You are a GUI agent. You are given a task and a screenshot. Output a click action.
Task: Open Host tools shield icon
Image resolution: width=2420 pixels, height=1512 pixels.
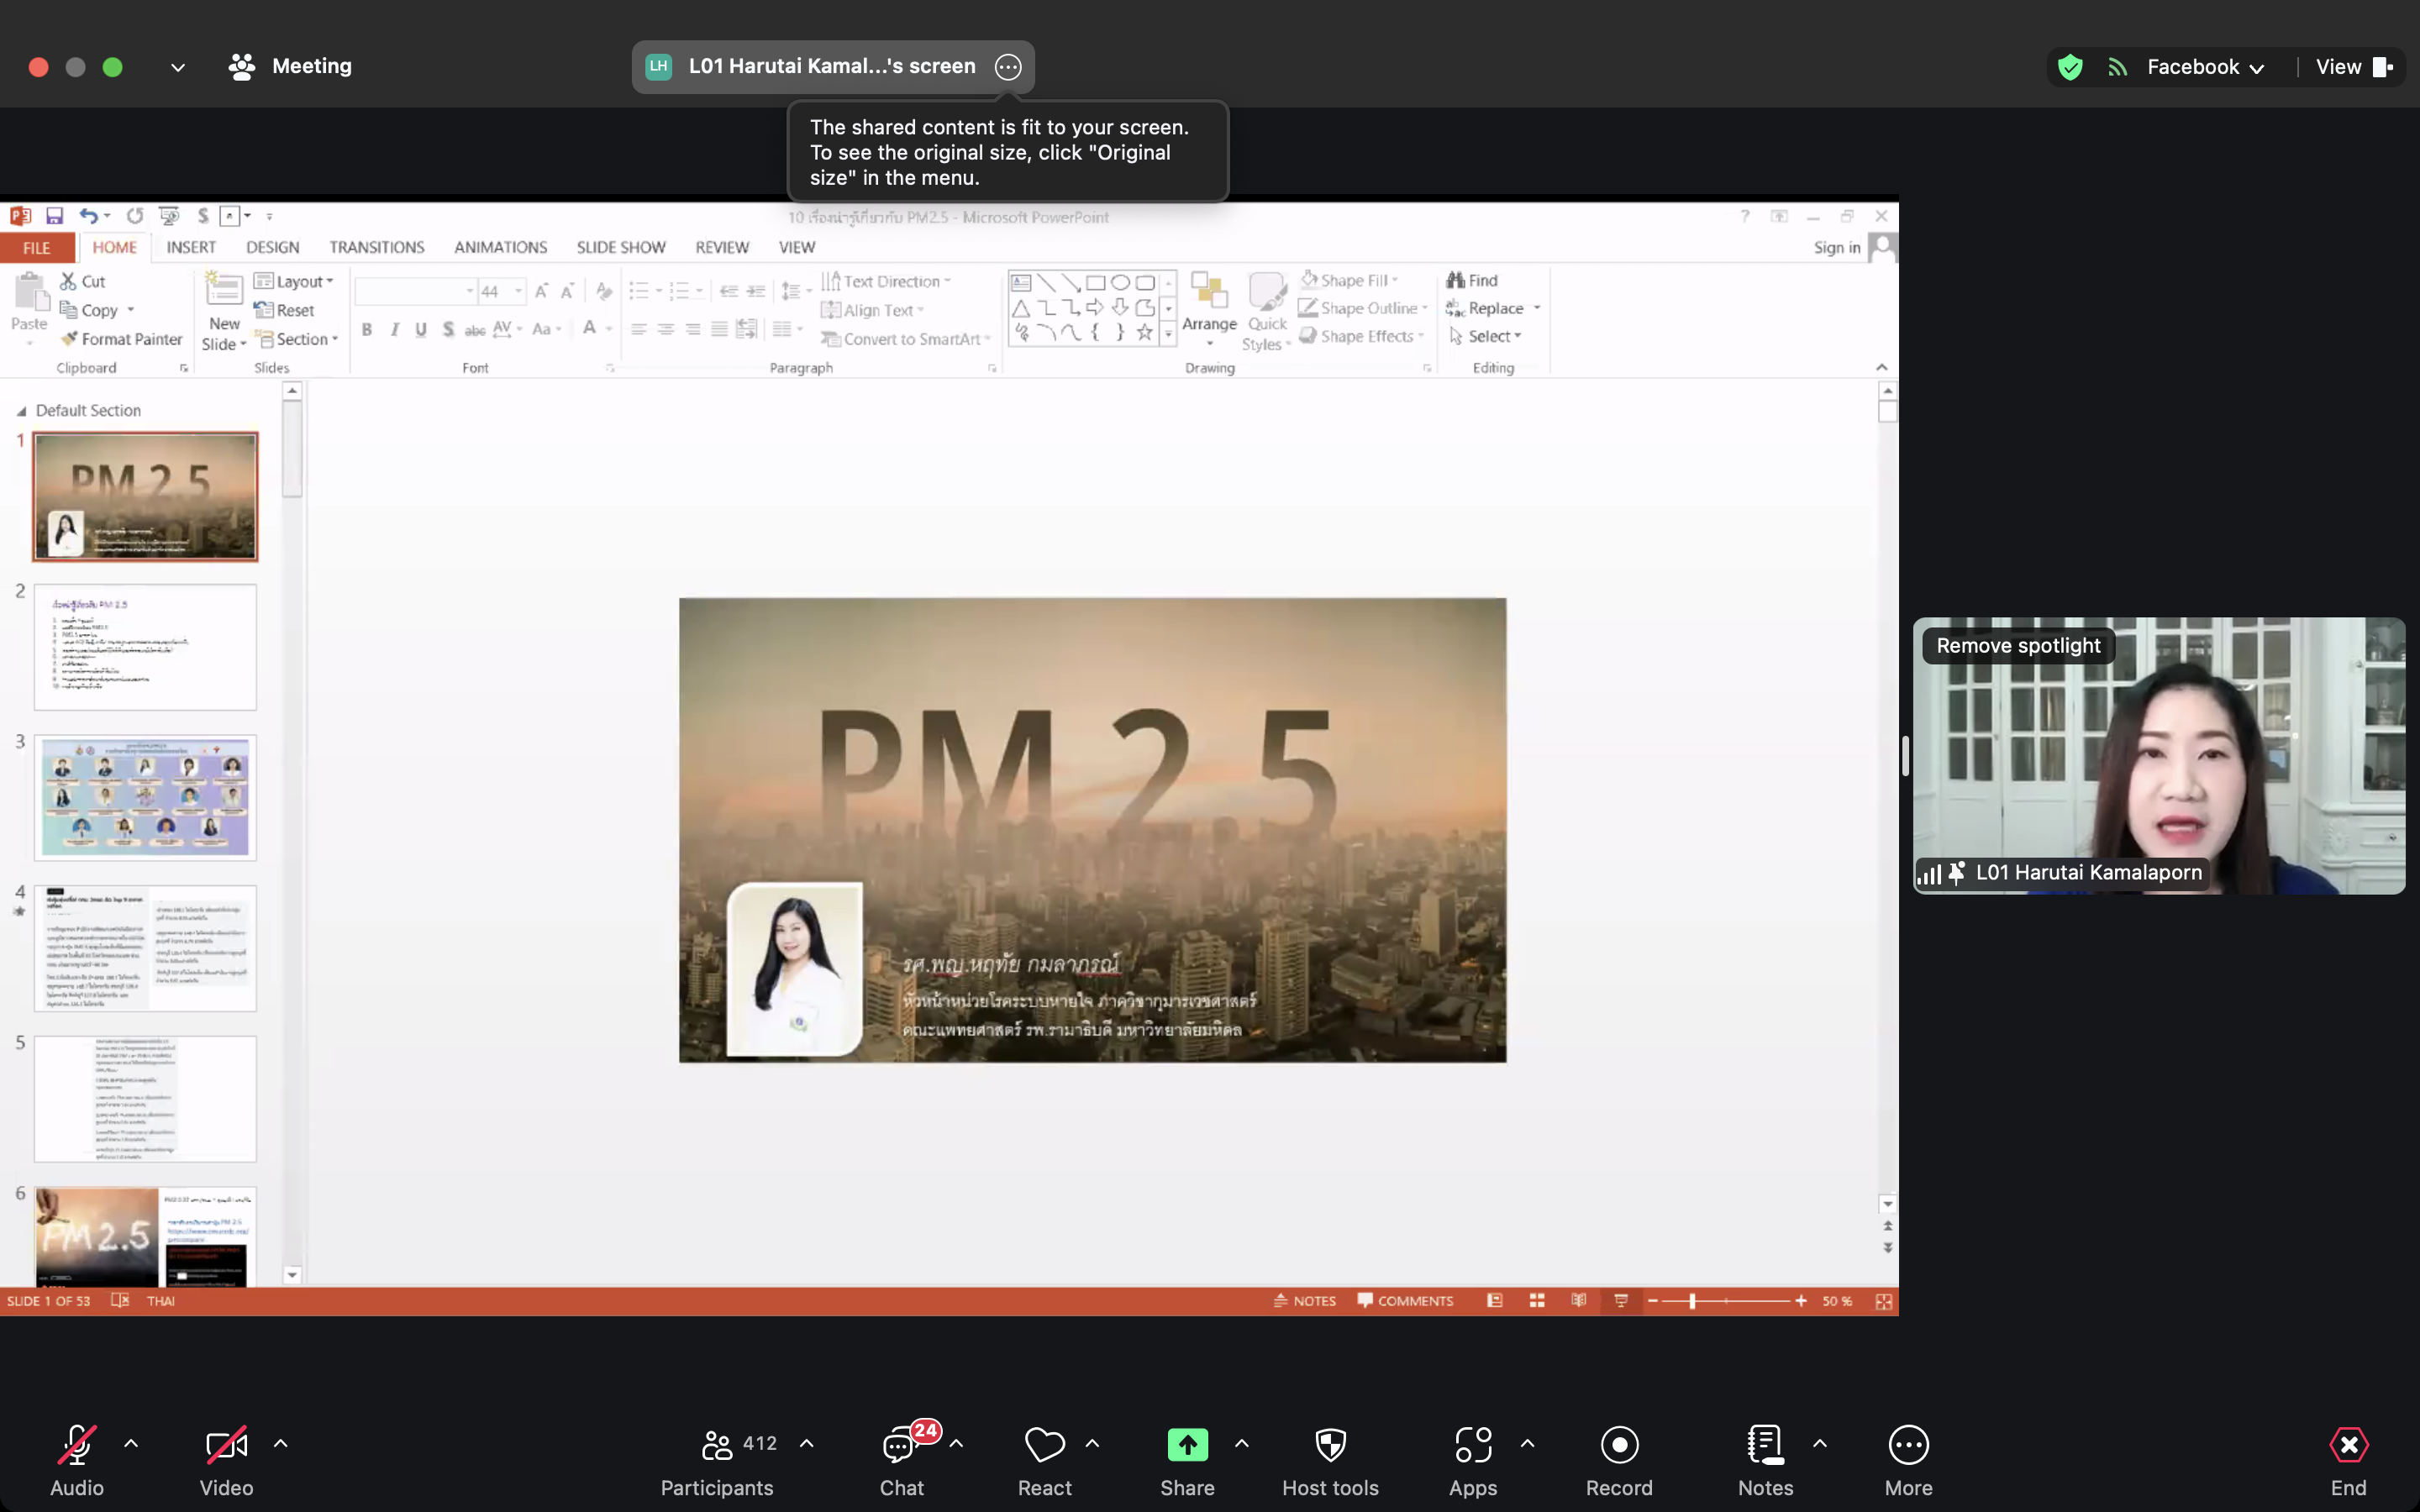[1330, 1444]
